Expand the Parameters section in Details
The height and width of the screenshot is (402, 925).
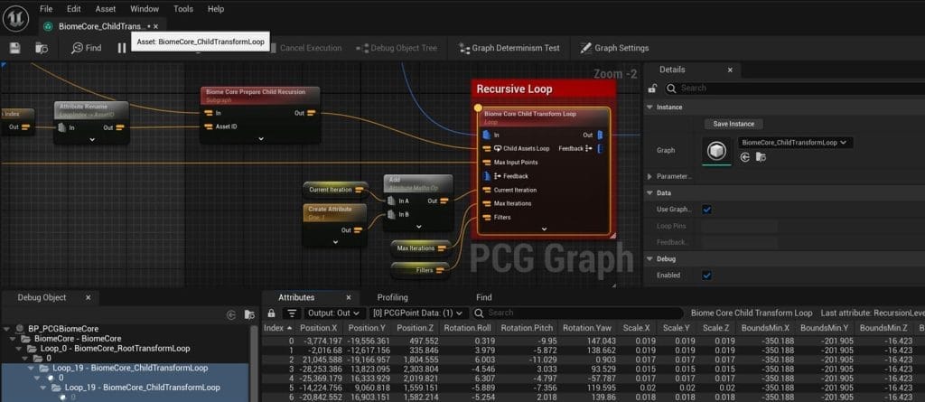(649, 176)
